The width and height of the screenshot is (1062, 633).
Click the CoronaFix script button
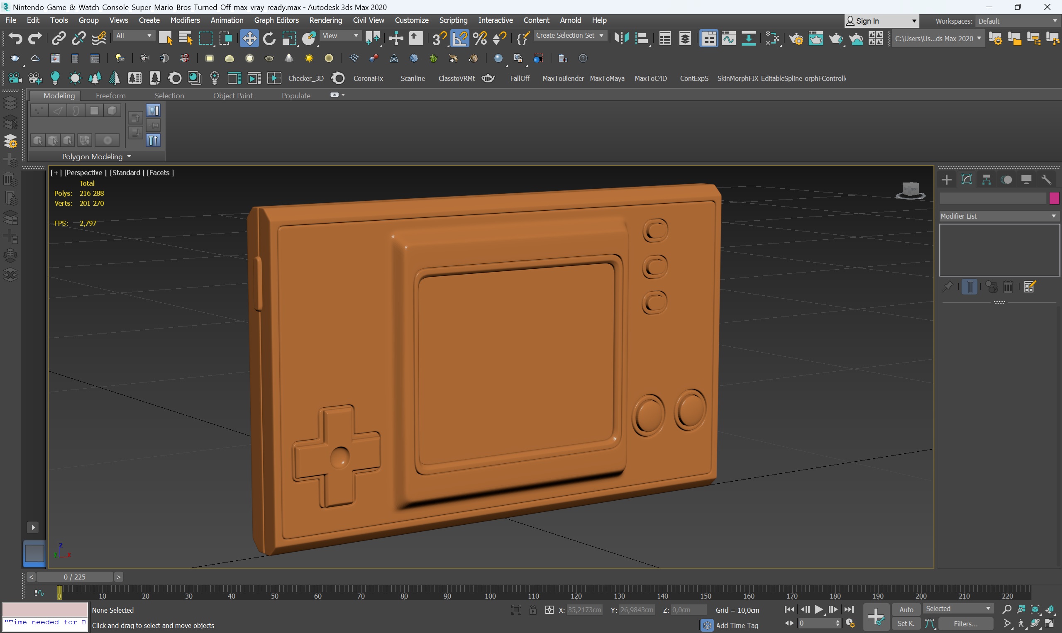[368, 78]
